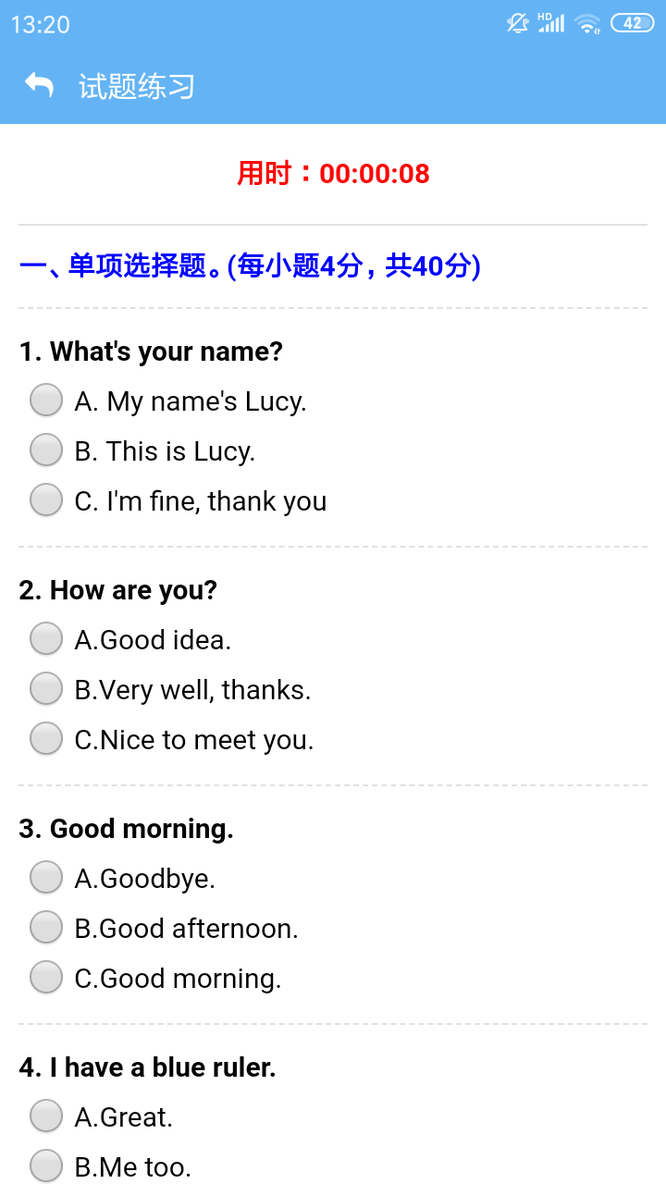Select A.Goodbye. for question 3
This screenshot has height=1184, width=666.
46,878
